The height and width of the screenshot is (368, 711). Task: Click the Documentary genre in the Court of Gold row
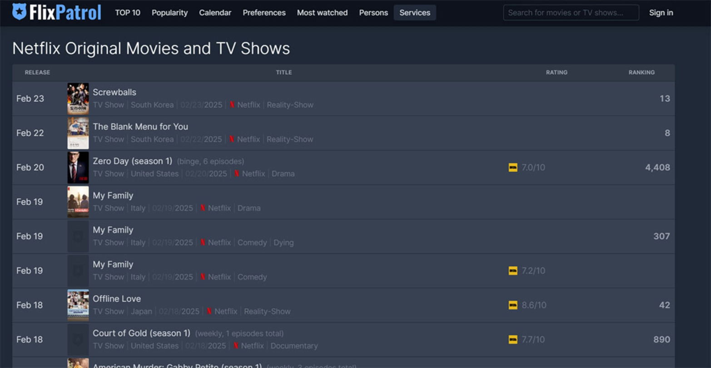click(x=294, y=346)
